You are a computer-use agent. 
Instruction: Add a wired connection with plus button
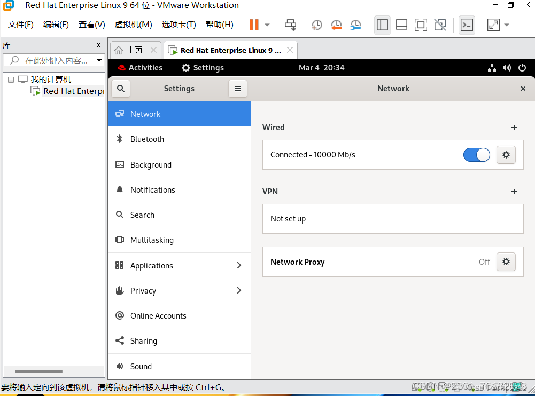click(514, 128)
